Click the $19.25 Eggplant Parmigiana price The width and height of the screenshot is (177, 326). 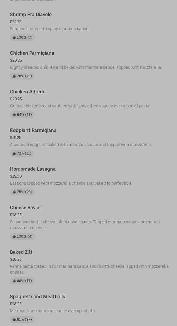click(x=16, y=138)
